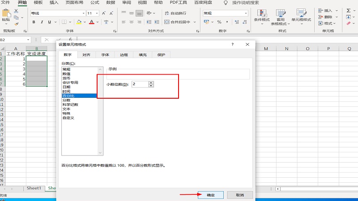Increase decimal places with up spinner arrow
Screen dimensions: 358x201
151,82
